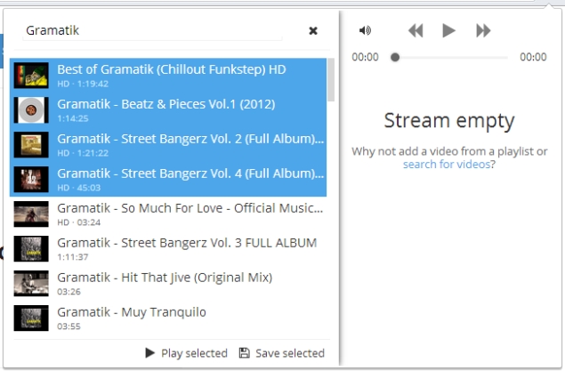
Task: Click thumbnail of Street Bangerz Vol. 2
Action: pos(31,144)
